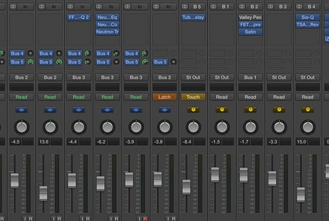Click the stereo format icon beside input B 1

pyautogui.click(x=213, y=7)
